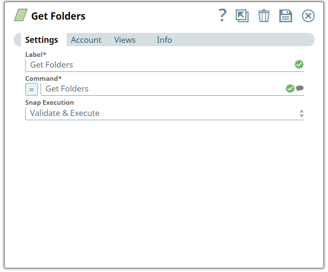
Task: Open the Command suggestions speech bubble icon
Action: pyautogui.click(x=299, y=88)
